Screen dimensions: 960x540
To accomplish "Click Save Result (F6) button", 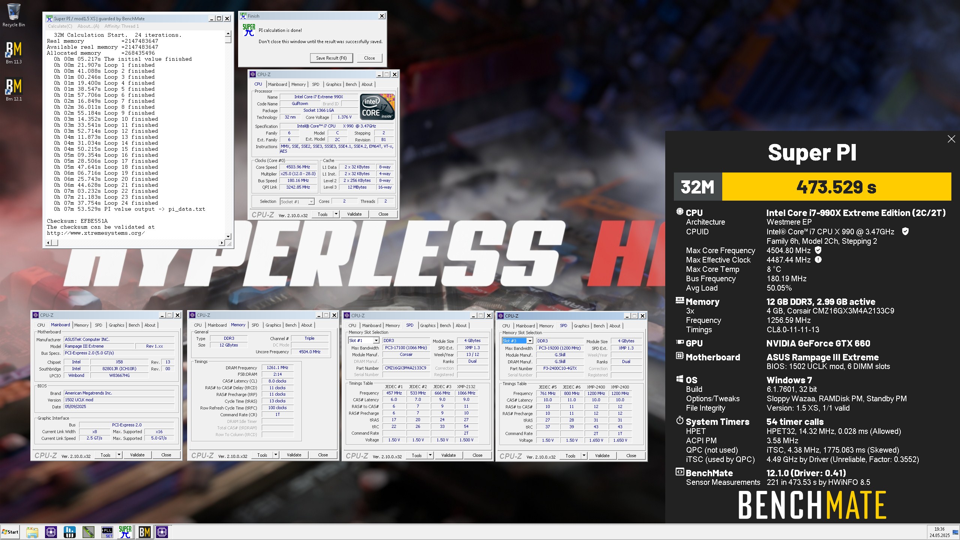I will point(331,58).
